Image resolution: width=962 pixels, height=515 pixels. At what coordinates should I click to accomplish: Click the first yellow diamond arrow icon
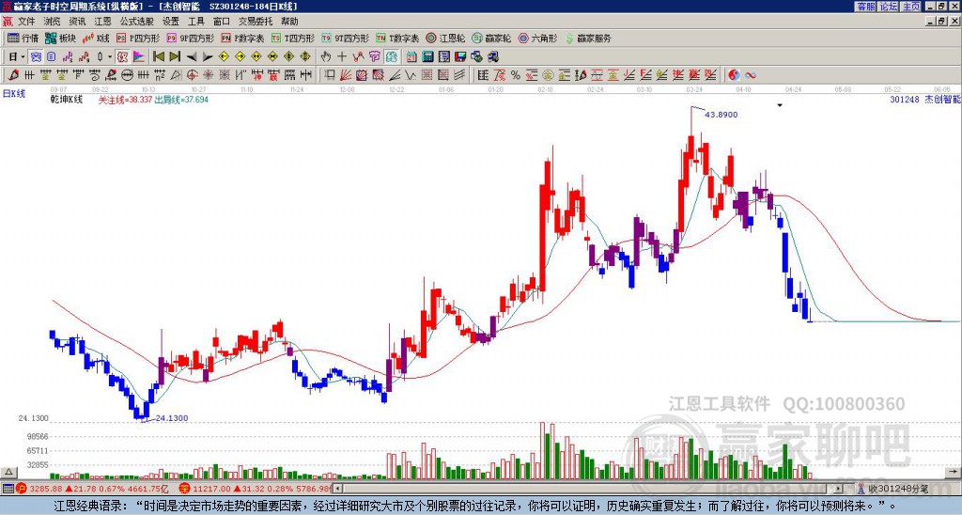pos(224,57)
